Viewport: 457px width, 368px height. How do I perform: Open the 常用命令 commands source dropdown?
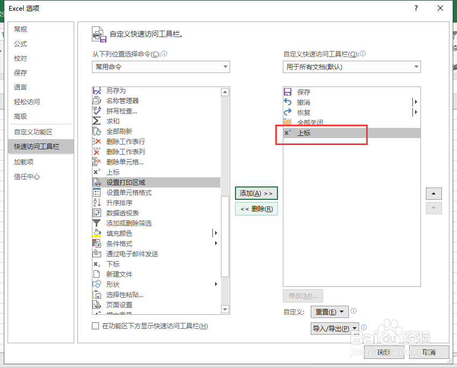[161, 67]
